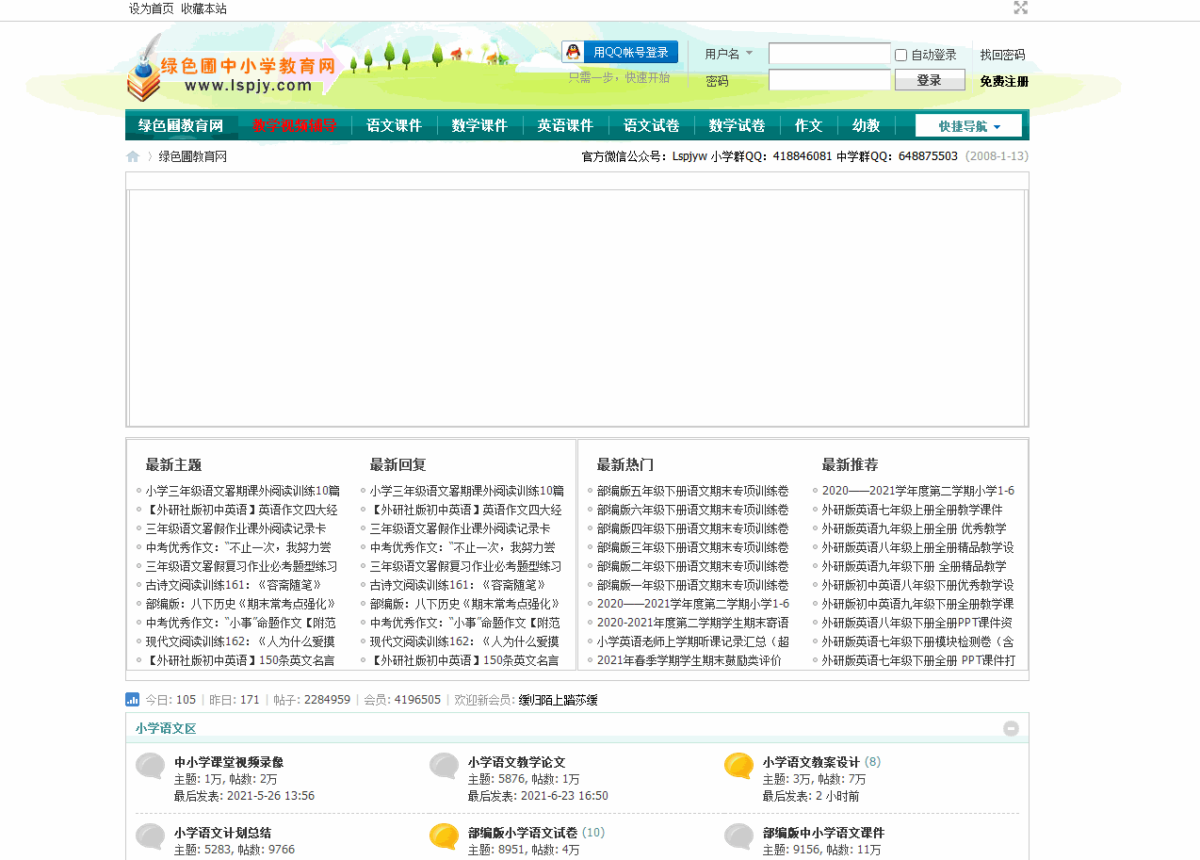
Task: Open the 语文试卷 navigation item
Action: [x=651, y=125]
